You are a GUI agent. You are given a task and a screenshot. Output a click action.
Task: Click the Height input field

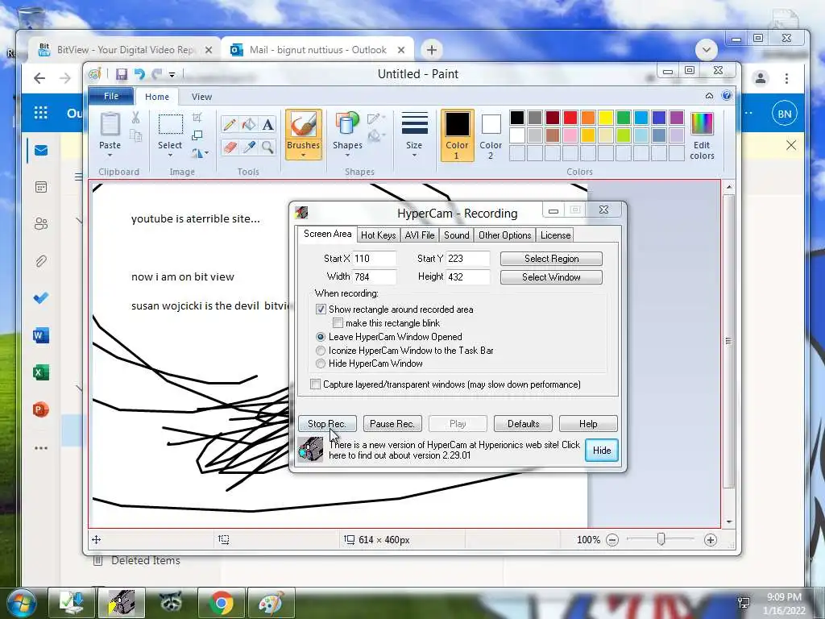coord(468,277)
